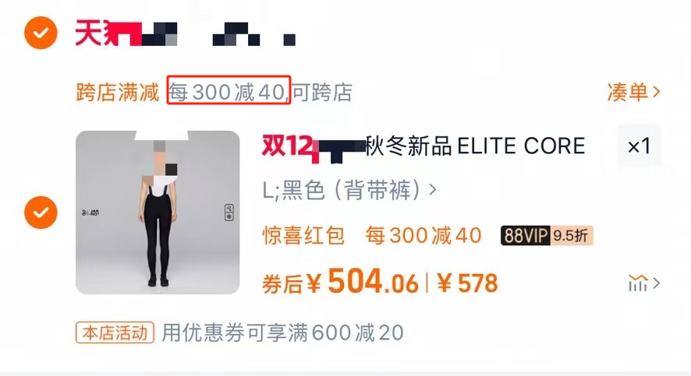The height and width of the screenshot is (376, 691).
Task: Open the 用优惠券可享满600减20 coupon offer
Action: [x=282, y=332]
